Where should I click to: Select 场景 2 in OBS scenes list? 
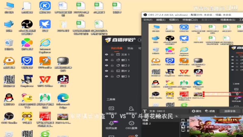coord(146,124)
